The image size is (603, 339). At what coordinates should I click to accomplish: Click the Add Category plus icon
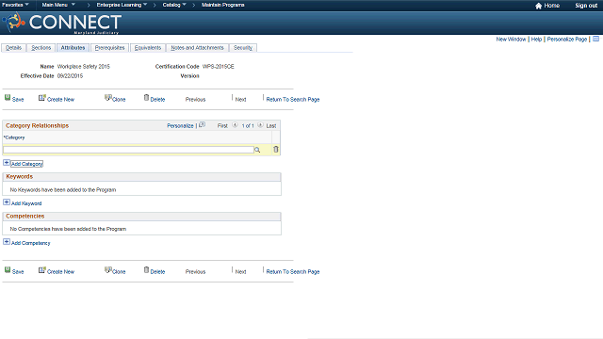coord(7,163)
